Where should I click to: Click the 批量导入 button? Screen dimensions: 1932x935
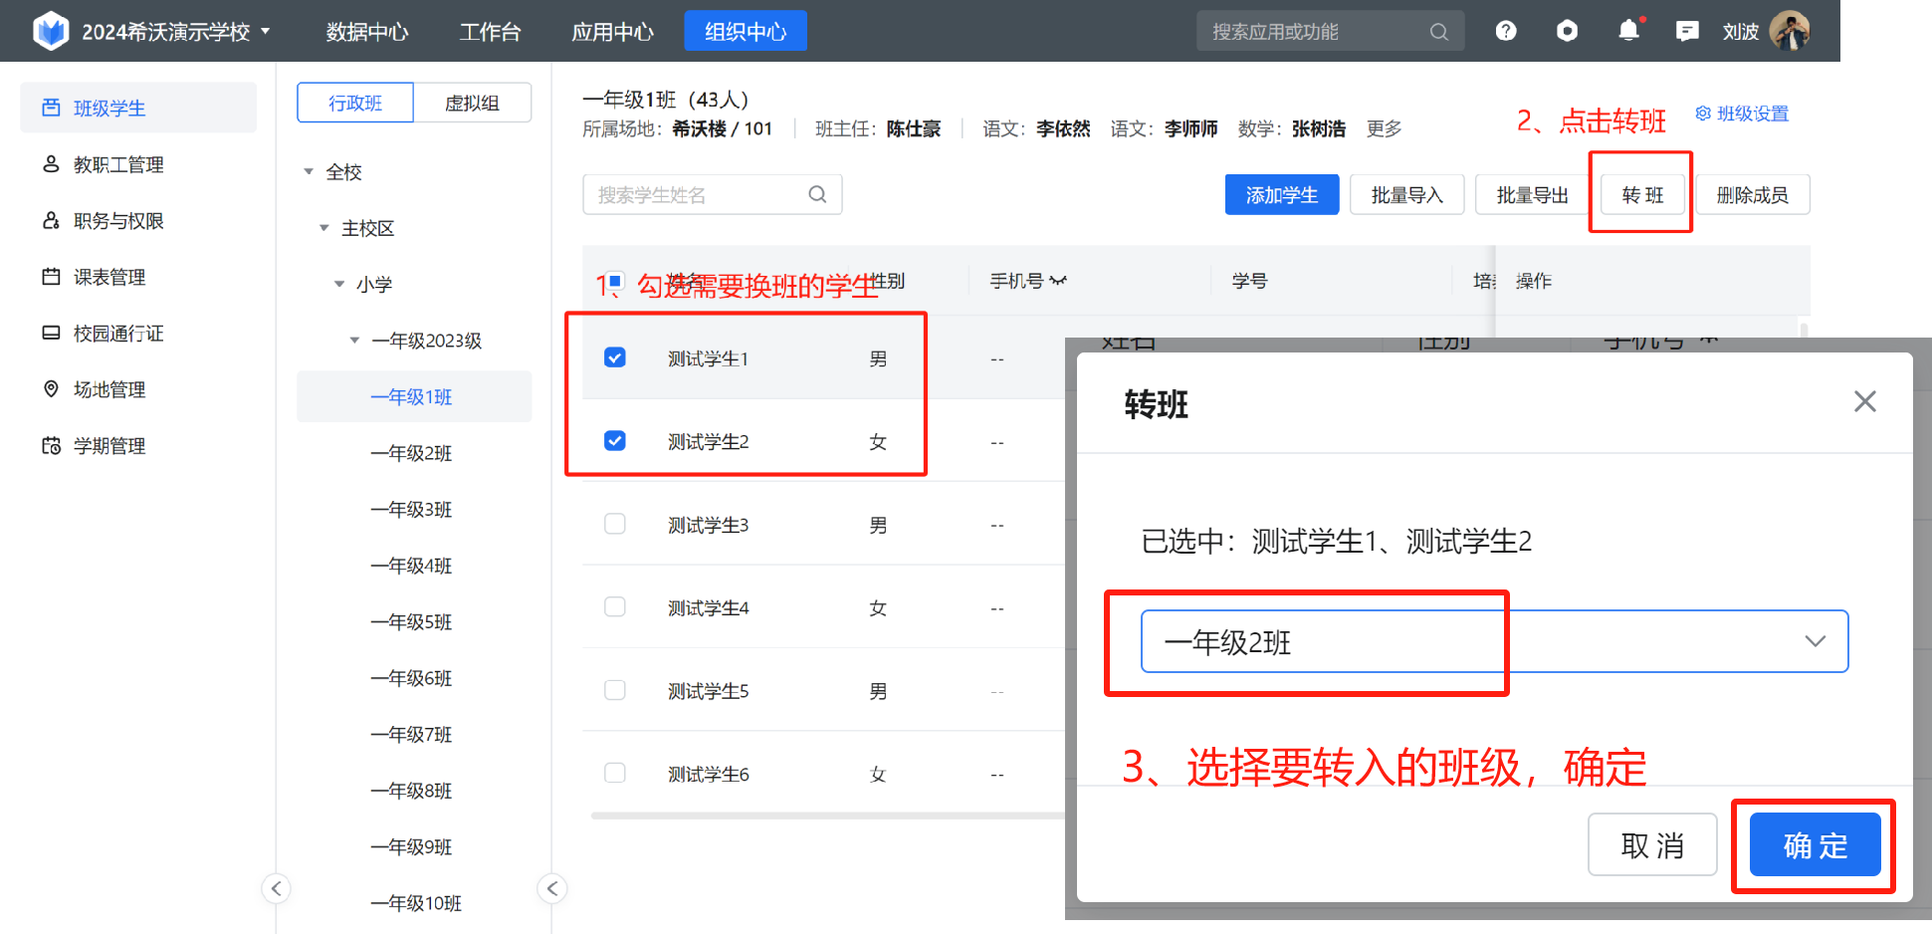[1407, 194]
